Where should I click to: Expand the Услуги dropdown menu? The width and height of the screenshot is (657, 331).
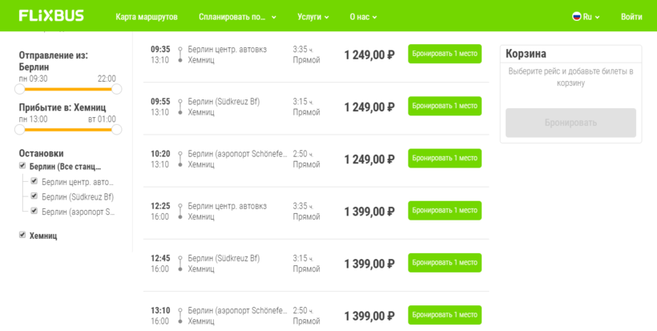(312, 16)
